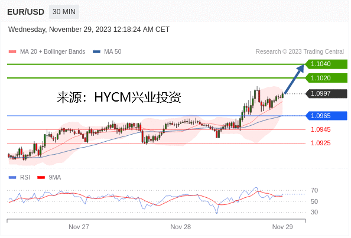
Task: Click the blue 1.0965 pivot tag
Action: [326, 116]
